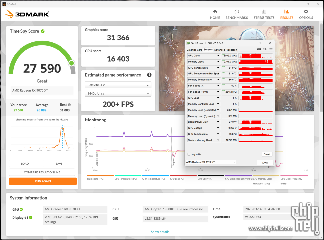The height and width of the screenshot is (240, 324).
Task: Click the green check next to GPU label
Action: (21, 209)
